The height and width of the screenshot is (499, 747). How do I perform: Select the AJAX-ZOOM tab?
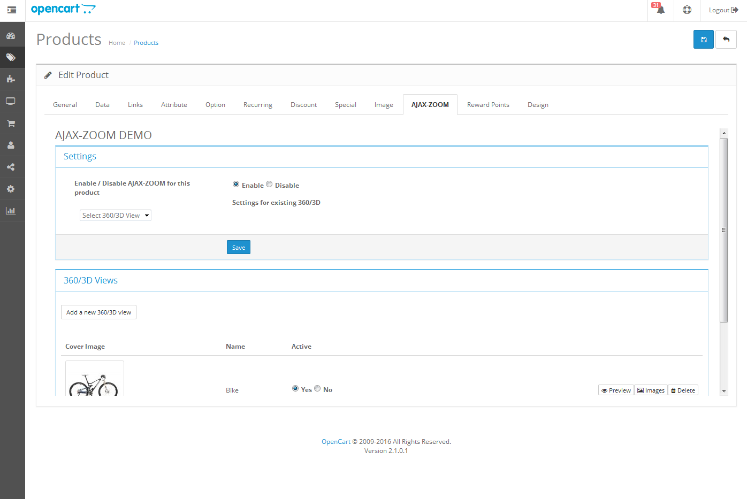pyautogui.click(x=430, y=105)
